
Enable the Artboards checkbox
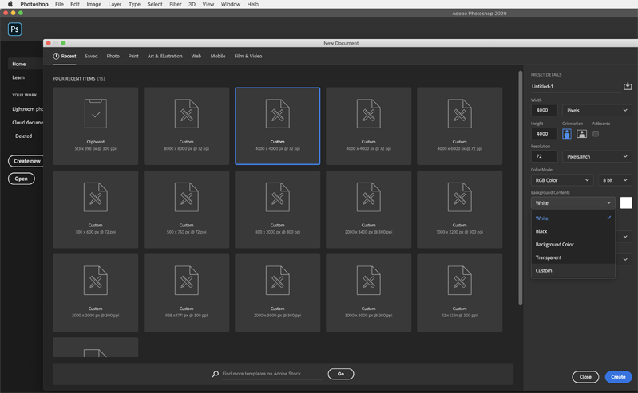pos(596,134)
